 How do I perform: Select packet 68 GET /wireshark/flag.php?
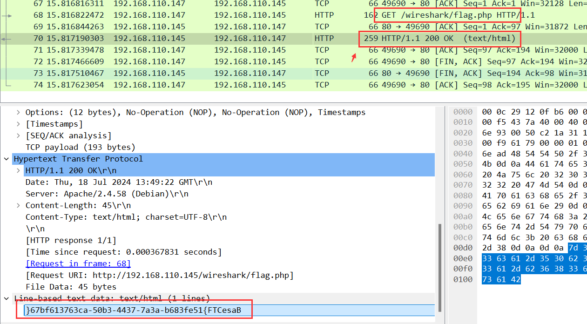186,15
